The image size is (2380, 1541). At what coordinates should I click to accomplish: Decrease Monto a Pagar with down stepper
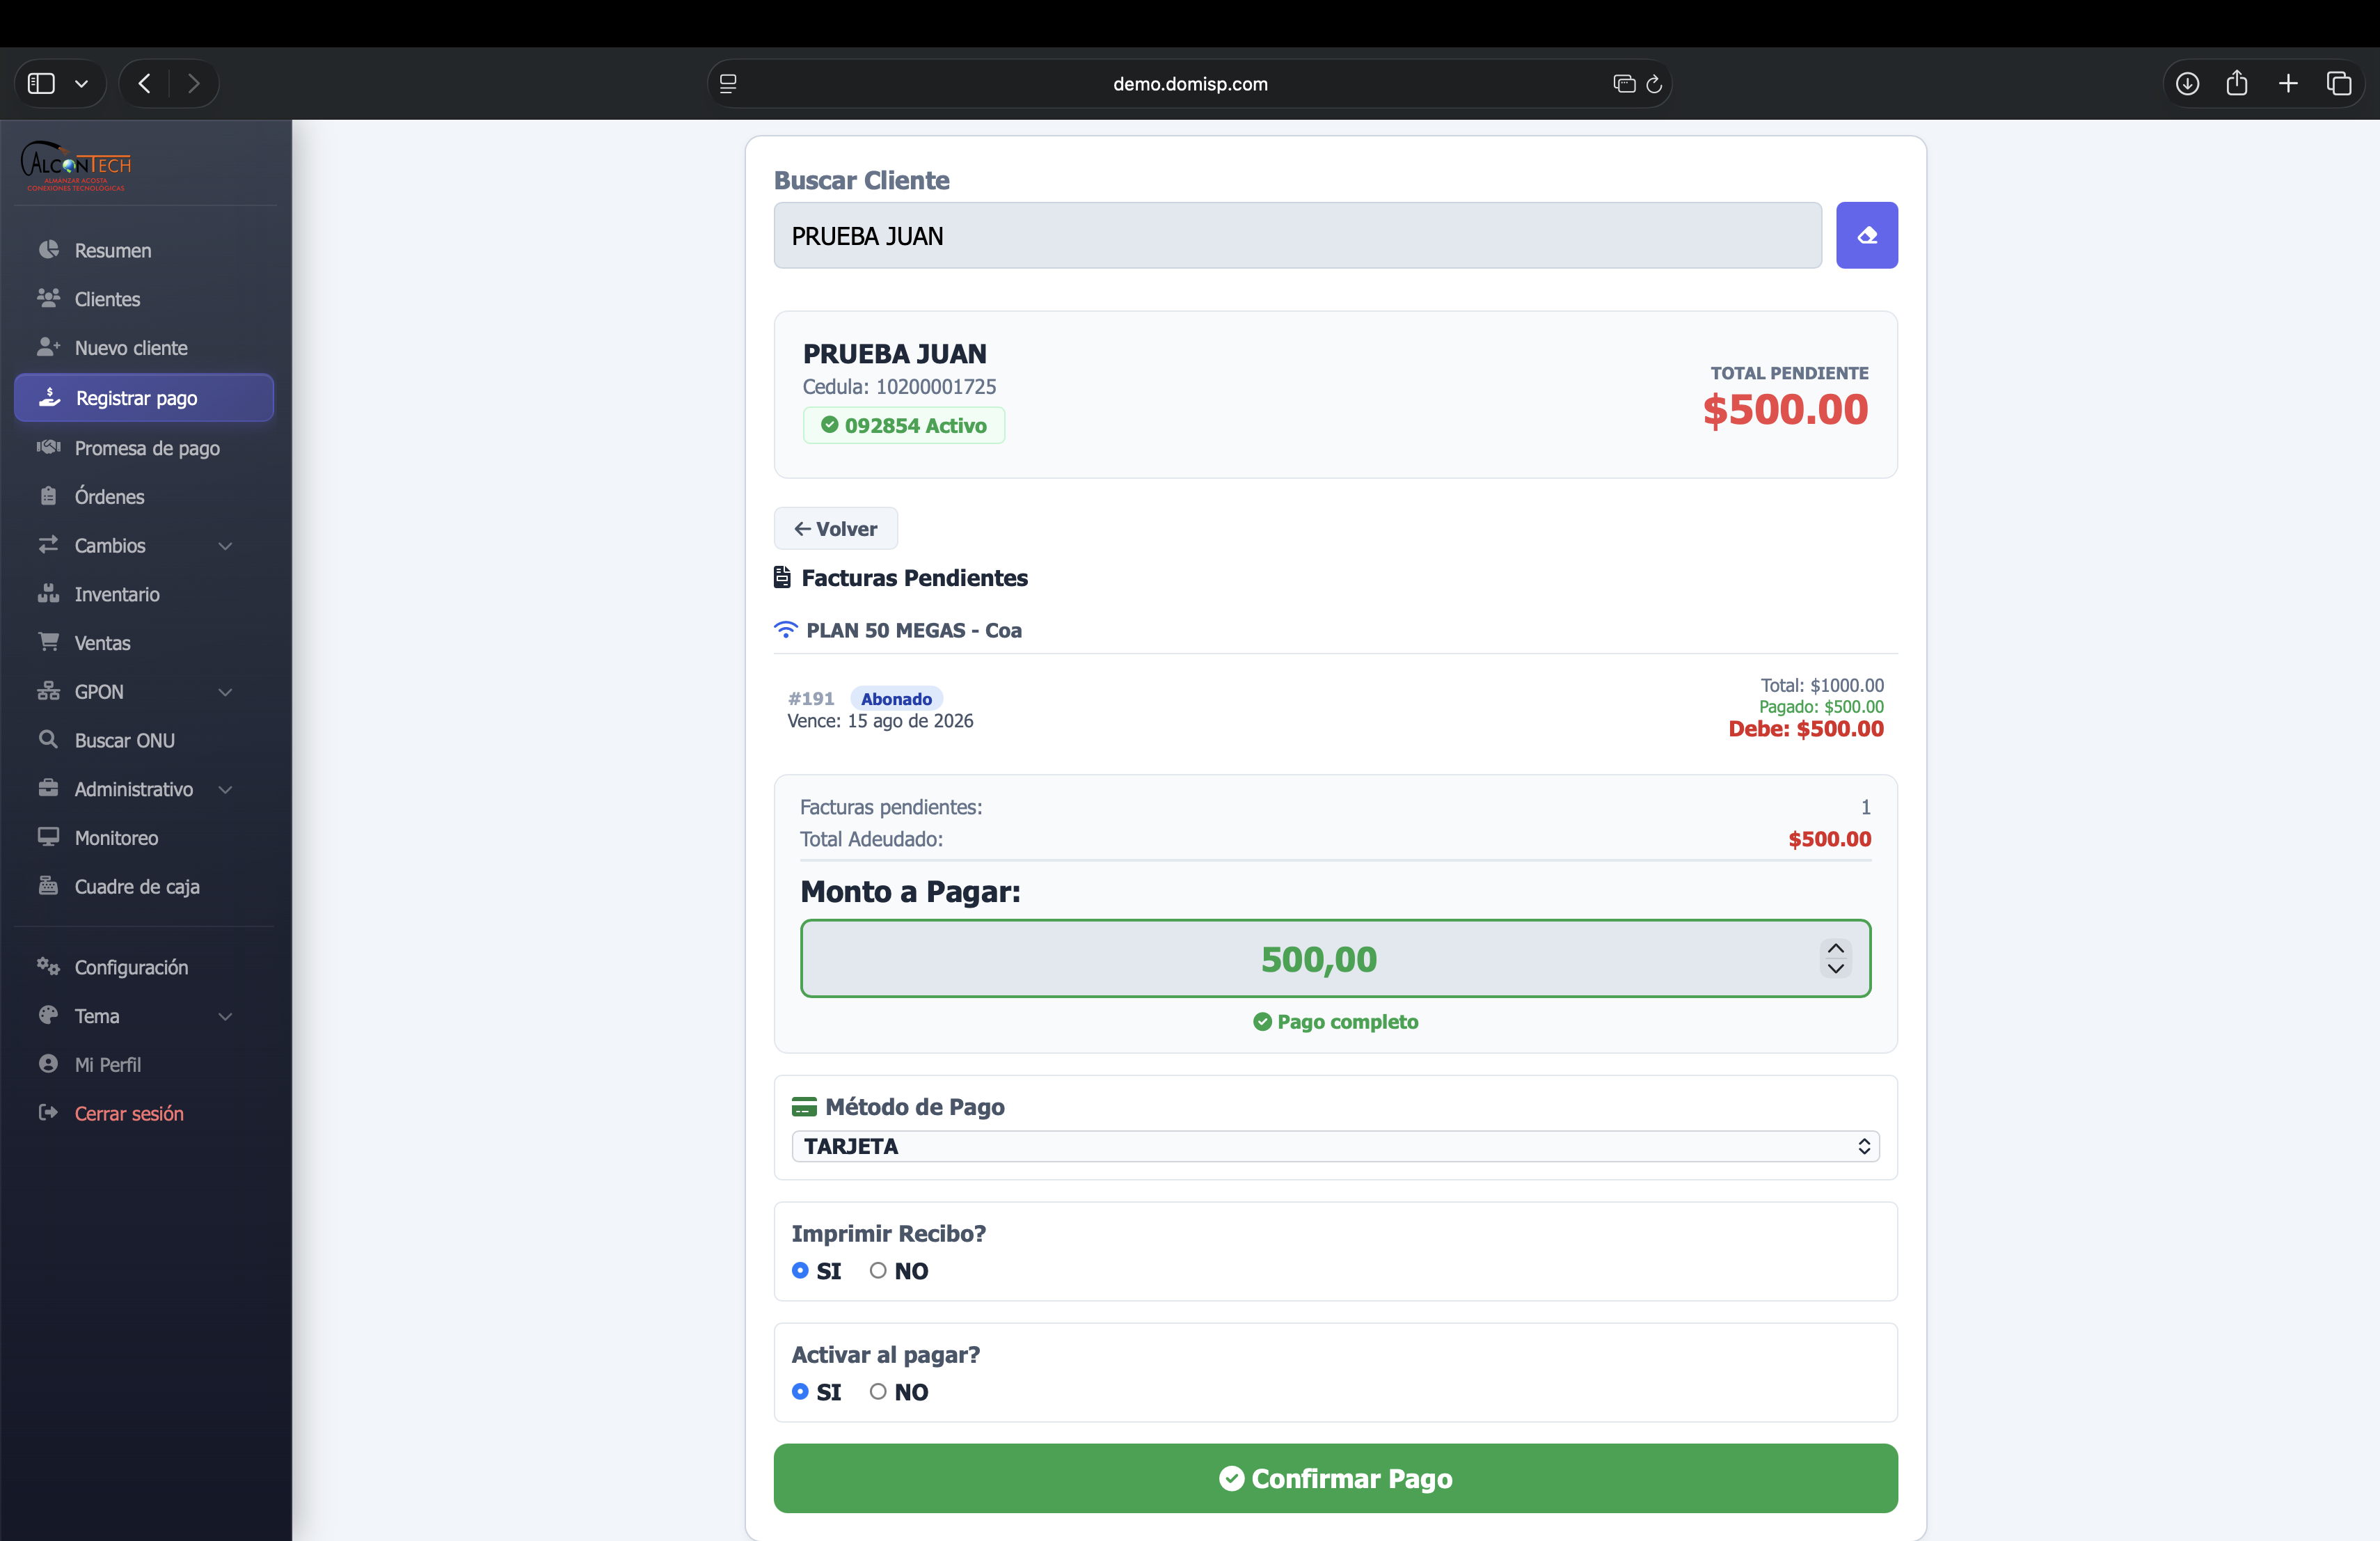(x=1835, y=968)
